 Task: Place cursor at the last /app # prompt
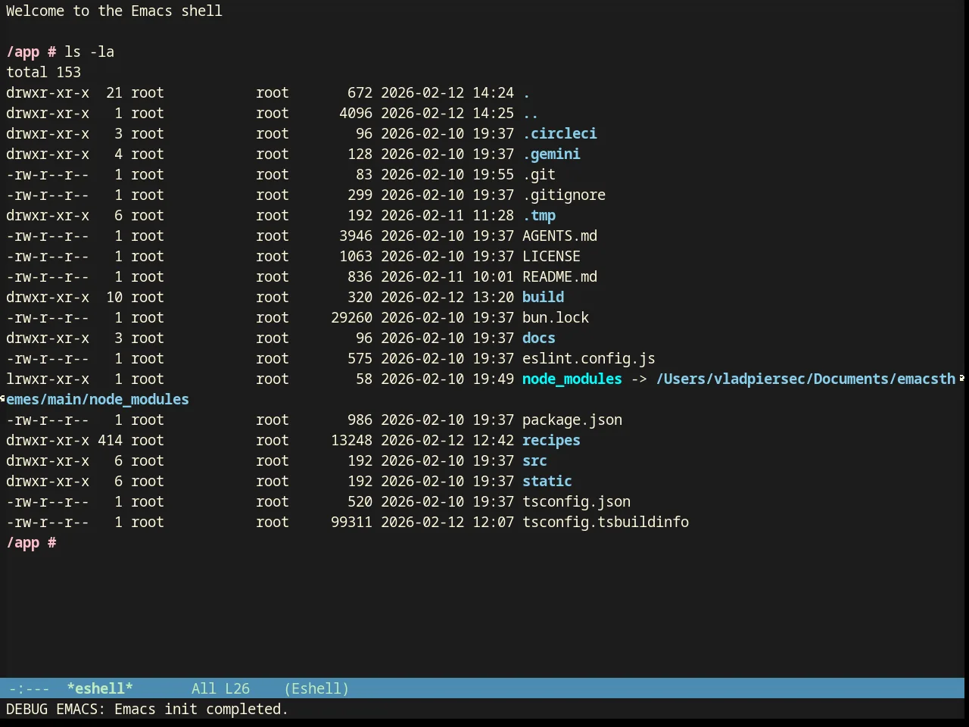[x=31, y=542]
